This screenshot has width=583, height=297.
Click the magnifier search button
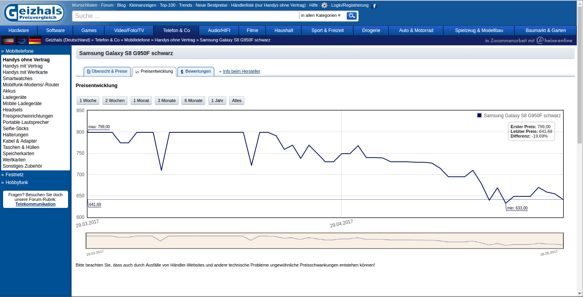pyautogui.click(x=352, y=16)
